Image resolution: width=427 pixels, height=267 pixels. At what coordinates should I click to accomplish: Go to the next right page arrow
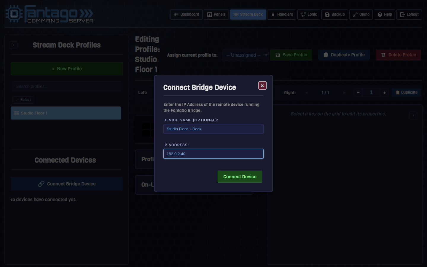344,93
